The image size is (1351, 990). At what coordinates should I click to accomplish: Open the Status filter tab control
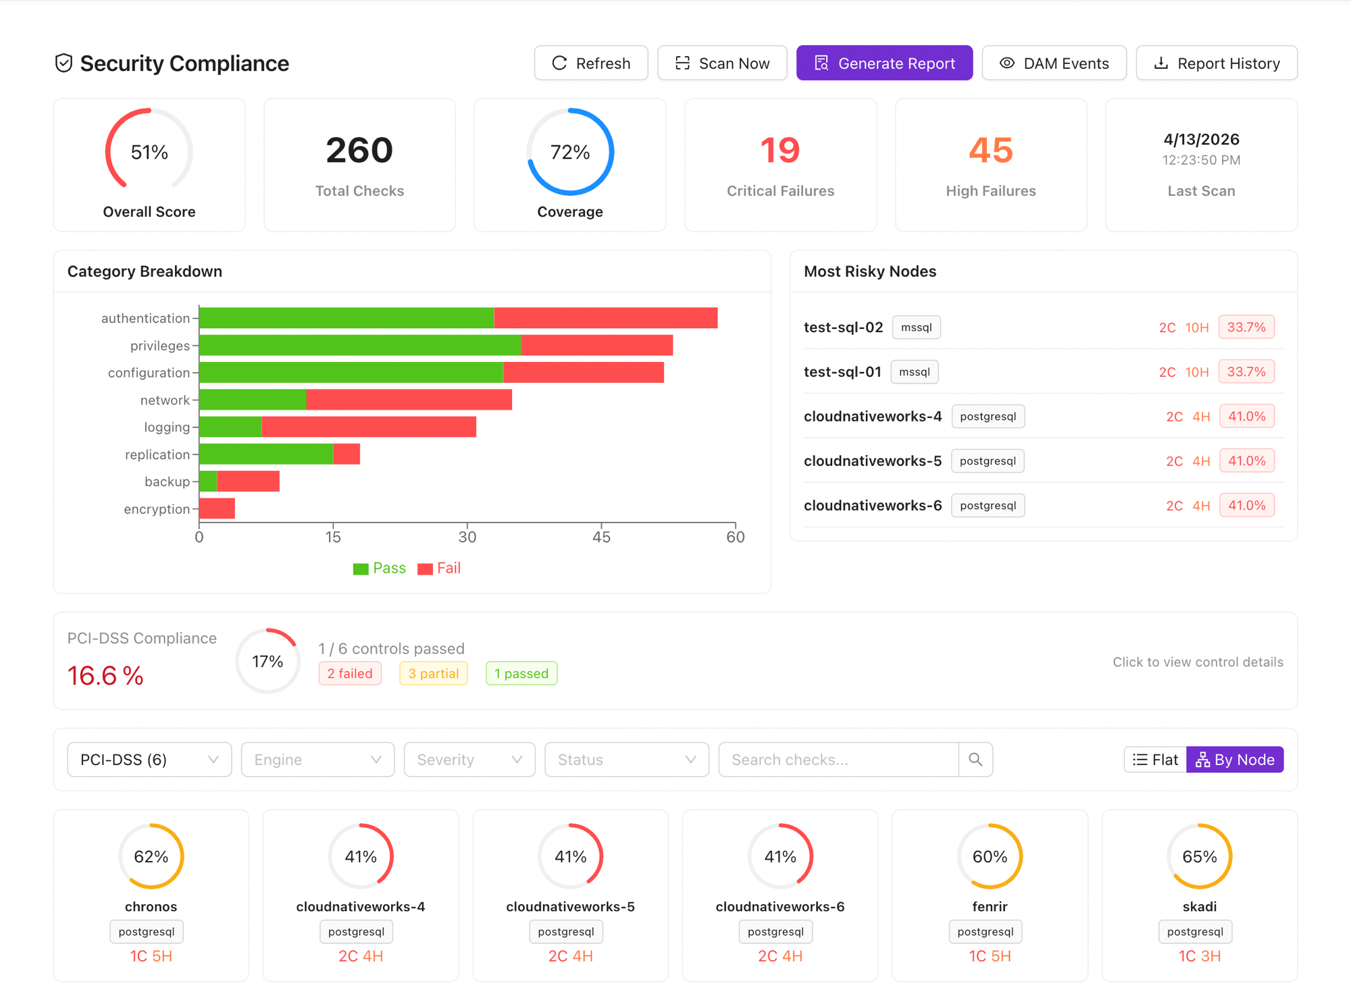(x=626, y=759)
